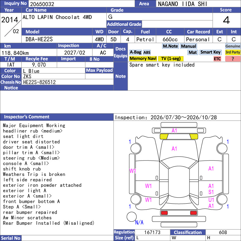
Task: Click the Max Payload label
Action: pos(99,70)
